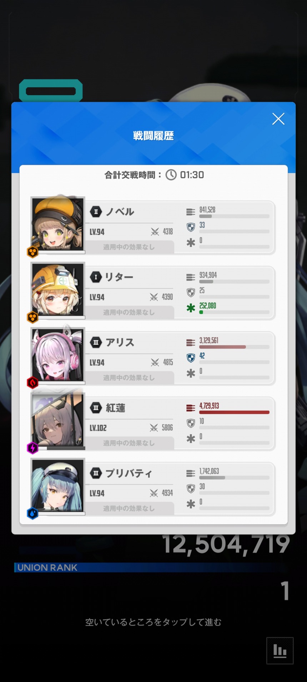Image resolution: width=307 pixels, height=682 pixels.
Task: Click 紅蓮's red damage dealt icon
Action: [x=191, y=408]
